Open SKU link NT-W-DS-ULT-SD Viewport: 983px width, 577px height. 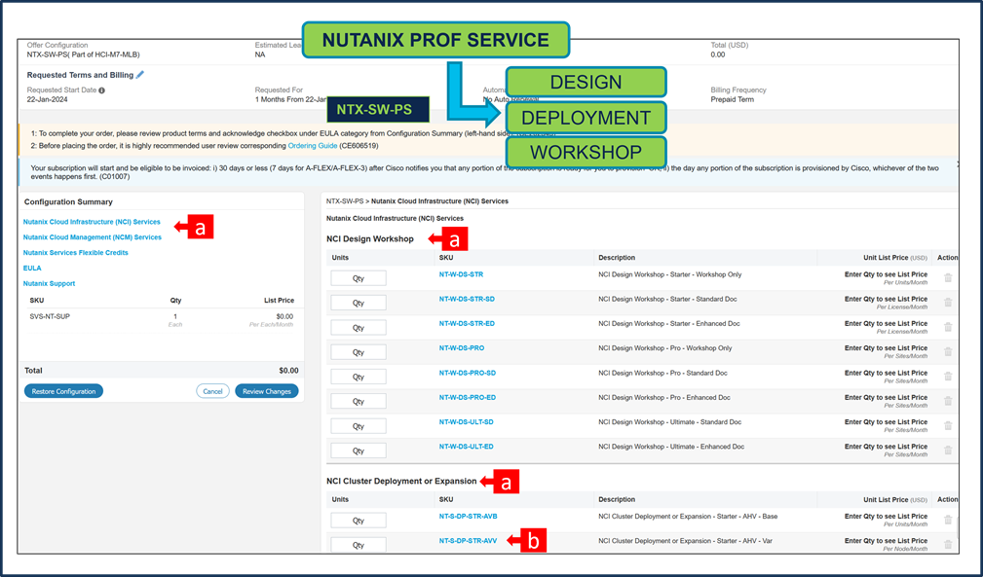466,421
